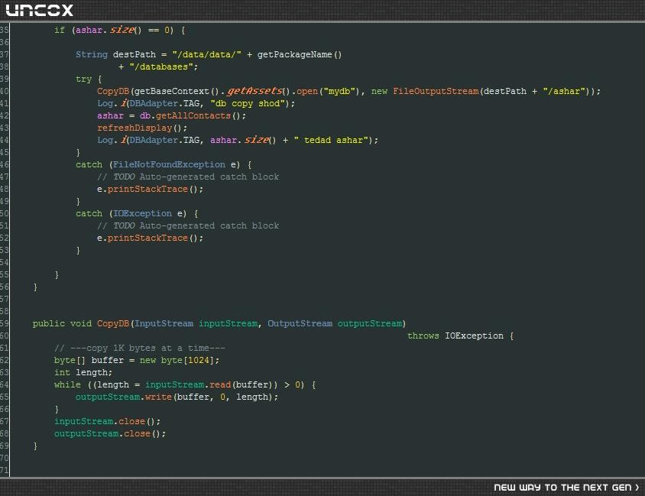This screenshot has width=645, height=496.
Task: Click 'OutputStream outputStream' parameter
Action: [335, 324]
